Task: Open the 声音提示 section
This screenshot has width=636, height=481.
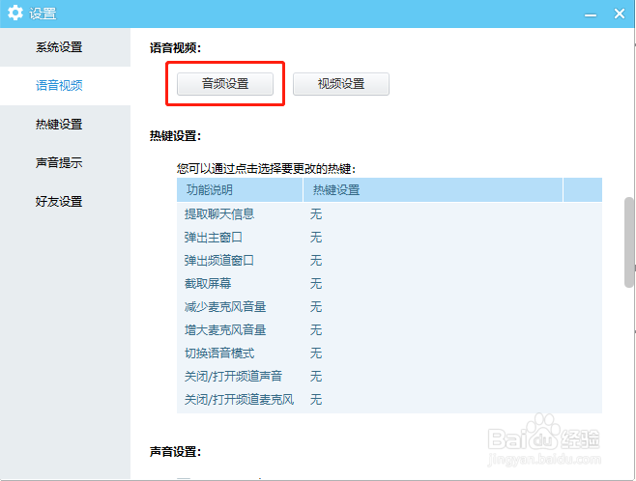Action: (x=65, y=162)
